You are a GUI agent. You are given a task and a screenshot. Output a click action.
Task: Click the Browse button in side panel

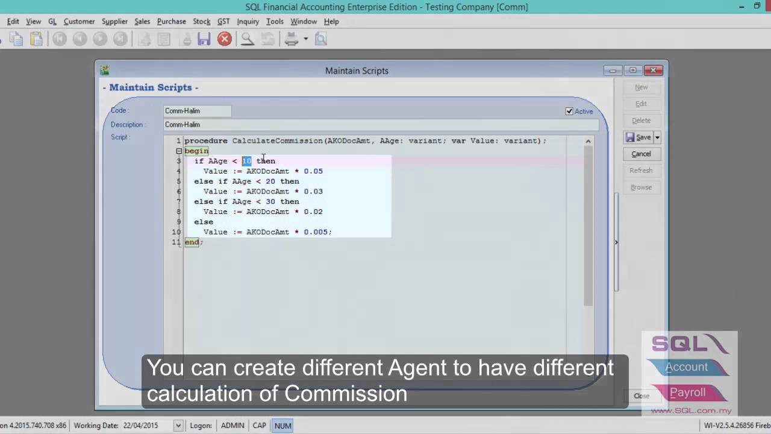point(641,187)
